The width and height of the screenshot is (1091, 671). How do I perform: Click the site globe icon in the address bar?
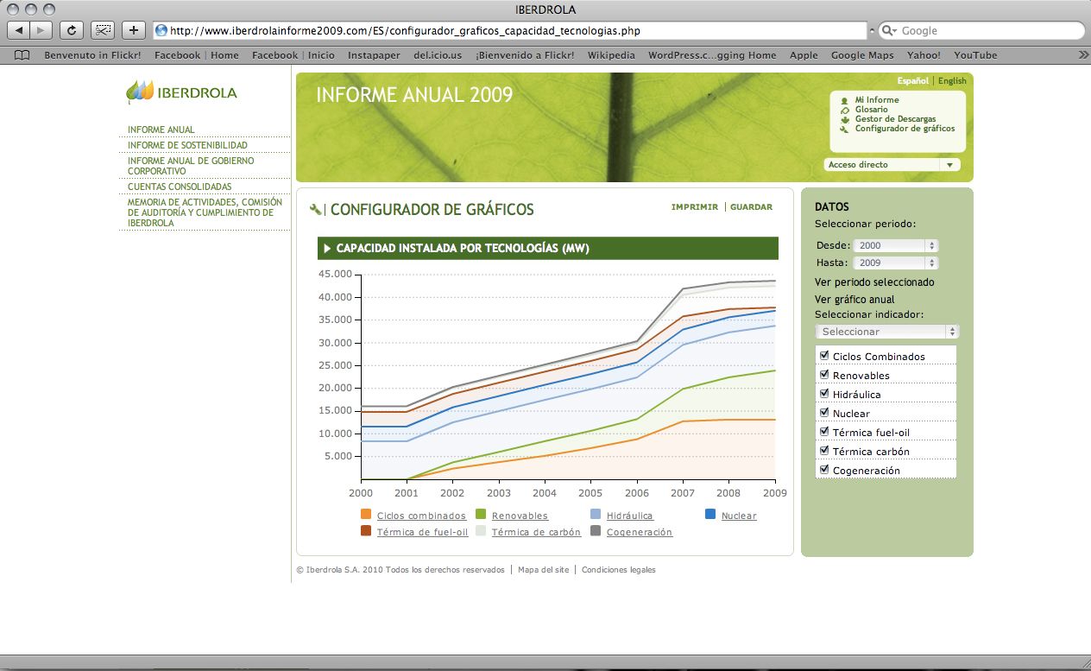click(161, 30)
